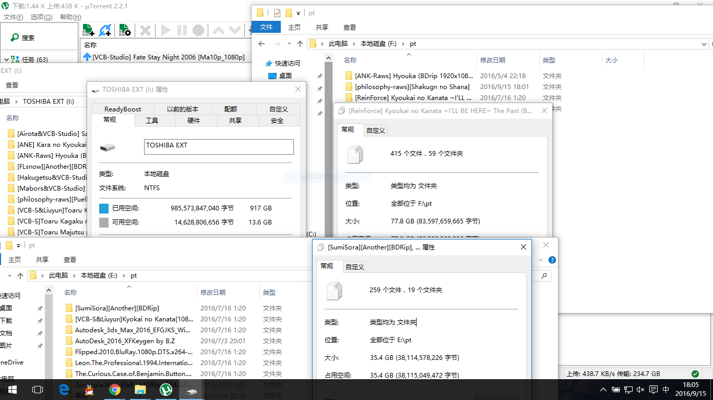Collapse the Tasks (63) tree node in µTorrent
Viewport: 713px width, 400px height.
coord(6,60)
